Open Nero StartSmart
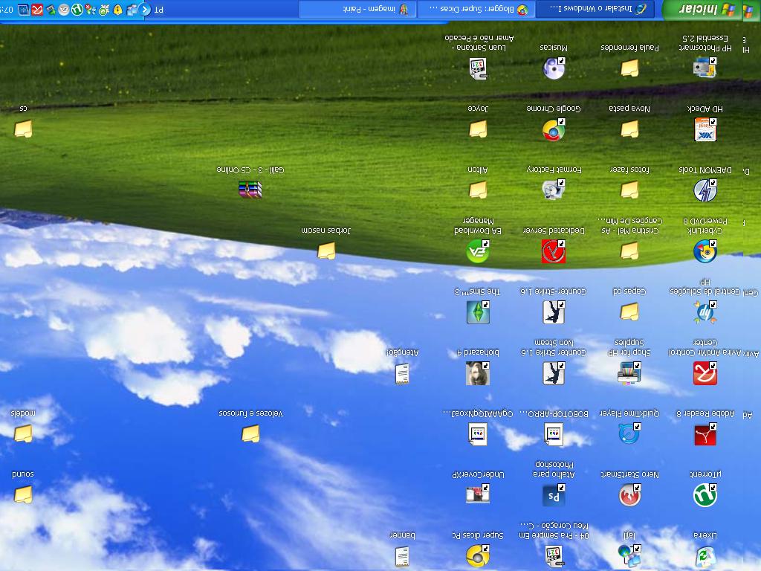761x571 pixels. point(629,494)
